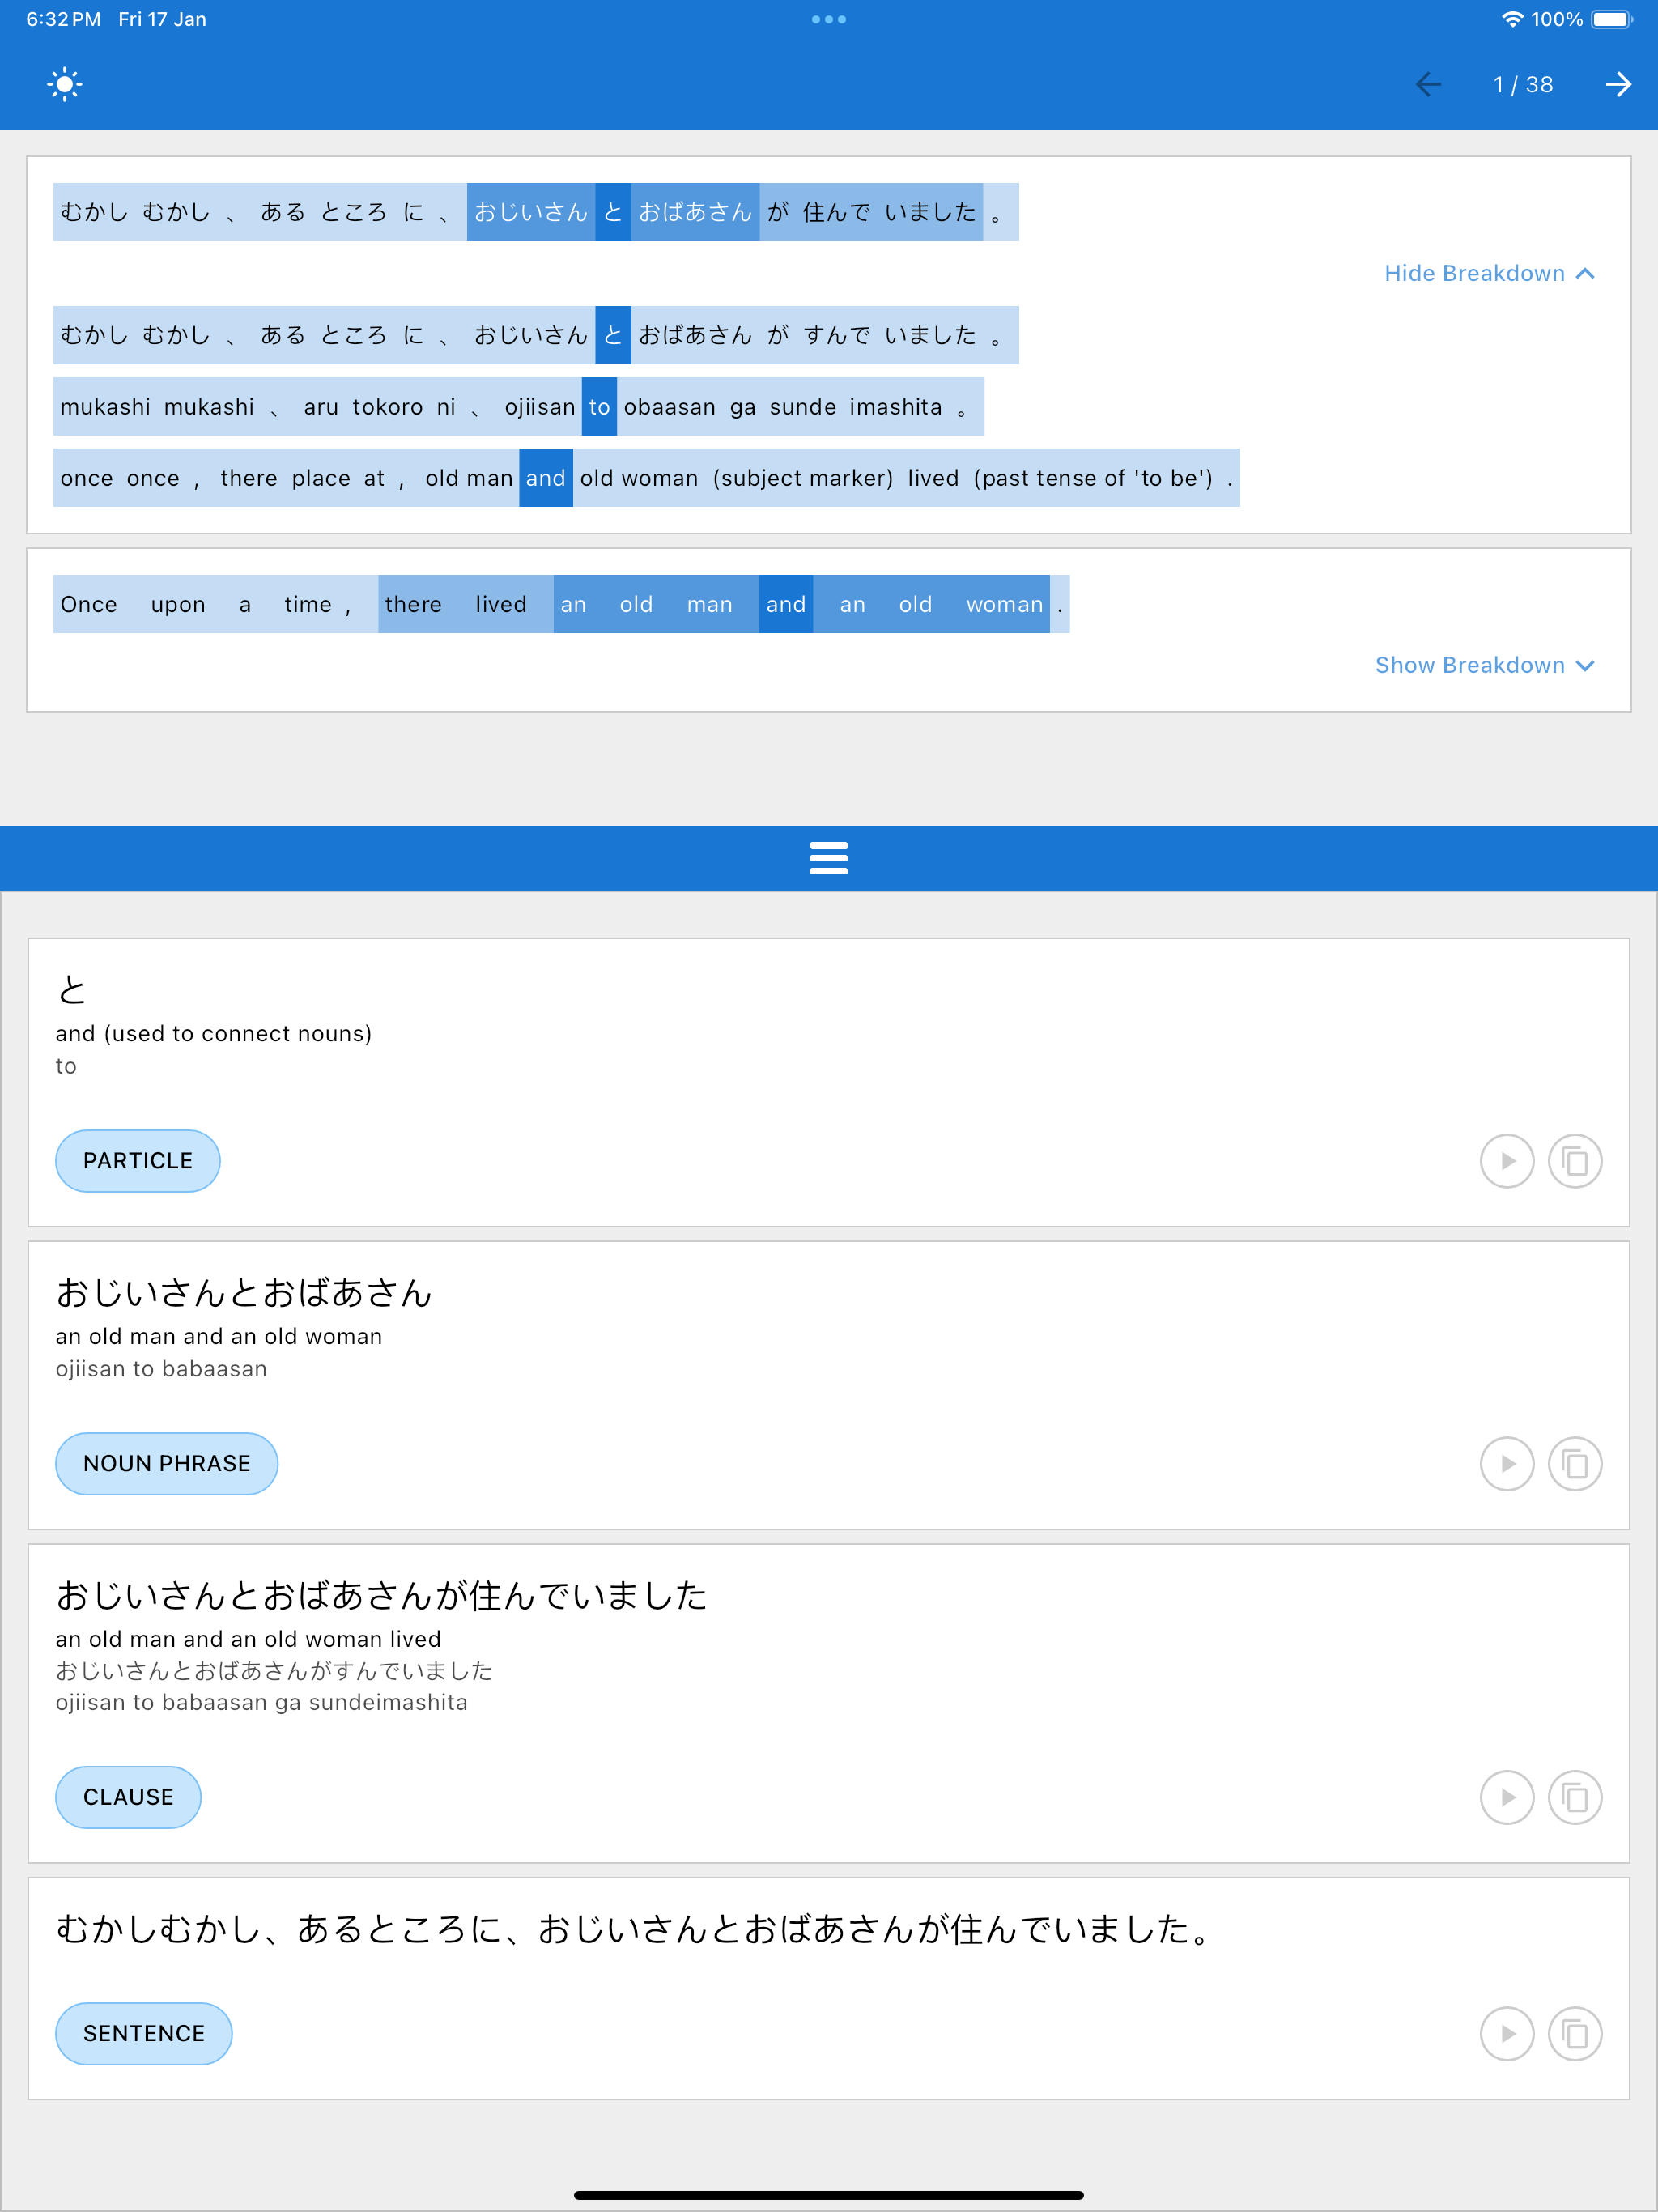
Task: Select '(subject marker)' in the gloss row
Action: pos(802,478)
